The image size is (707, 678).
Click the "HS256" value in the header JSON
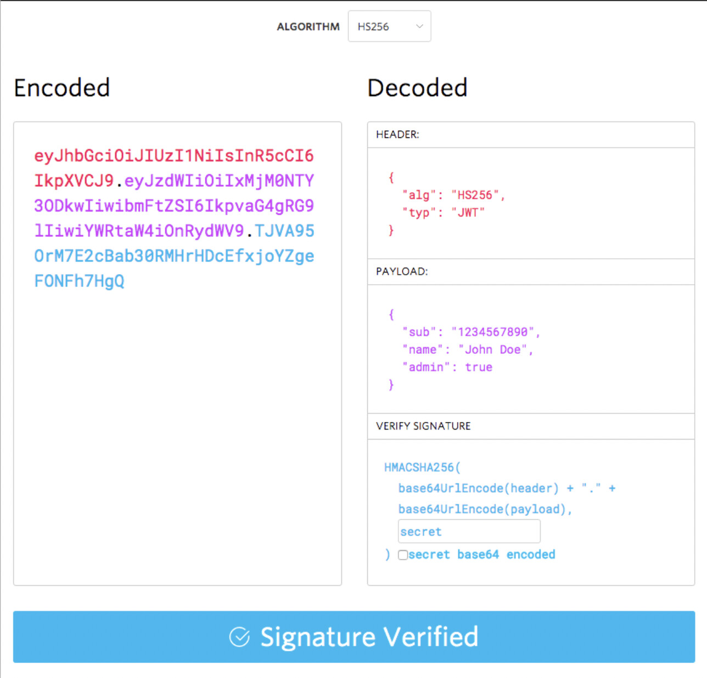475,195
